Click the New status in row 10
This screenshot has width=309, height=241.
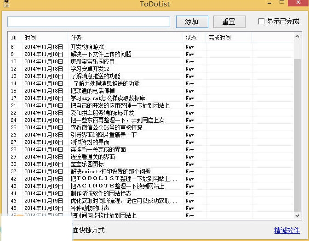(x=189, y=61)
